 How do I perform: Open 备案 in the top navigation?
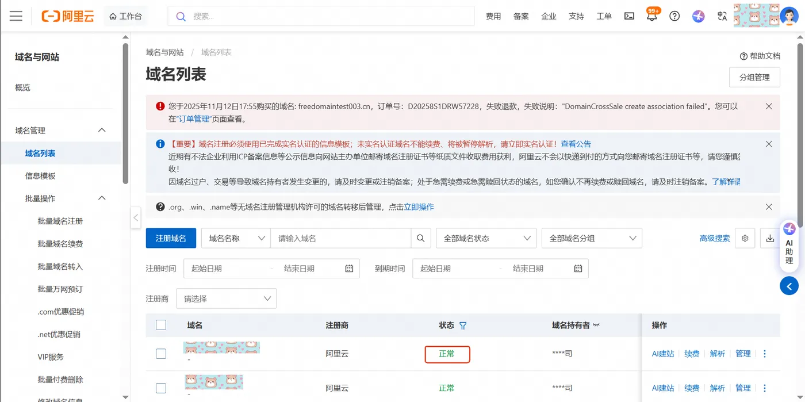coord(520,16)
